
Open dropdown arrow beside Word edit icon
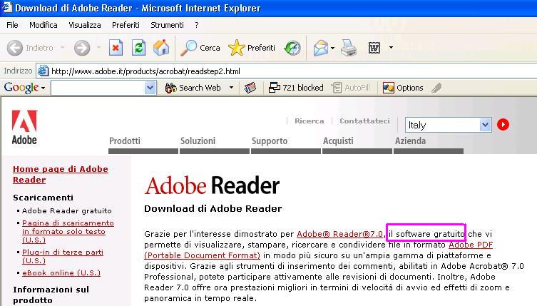(x=391, y=48)
